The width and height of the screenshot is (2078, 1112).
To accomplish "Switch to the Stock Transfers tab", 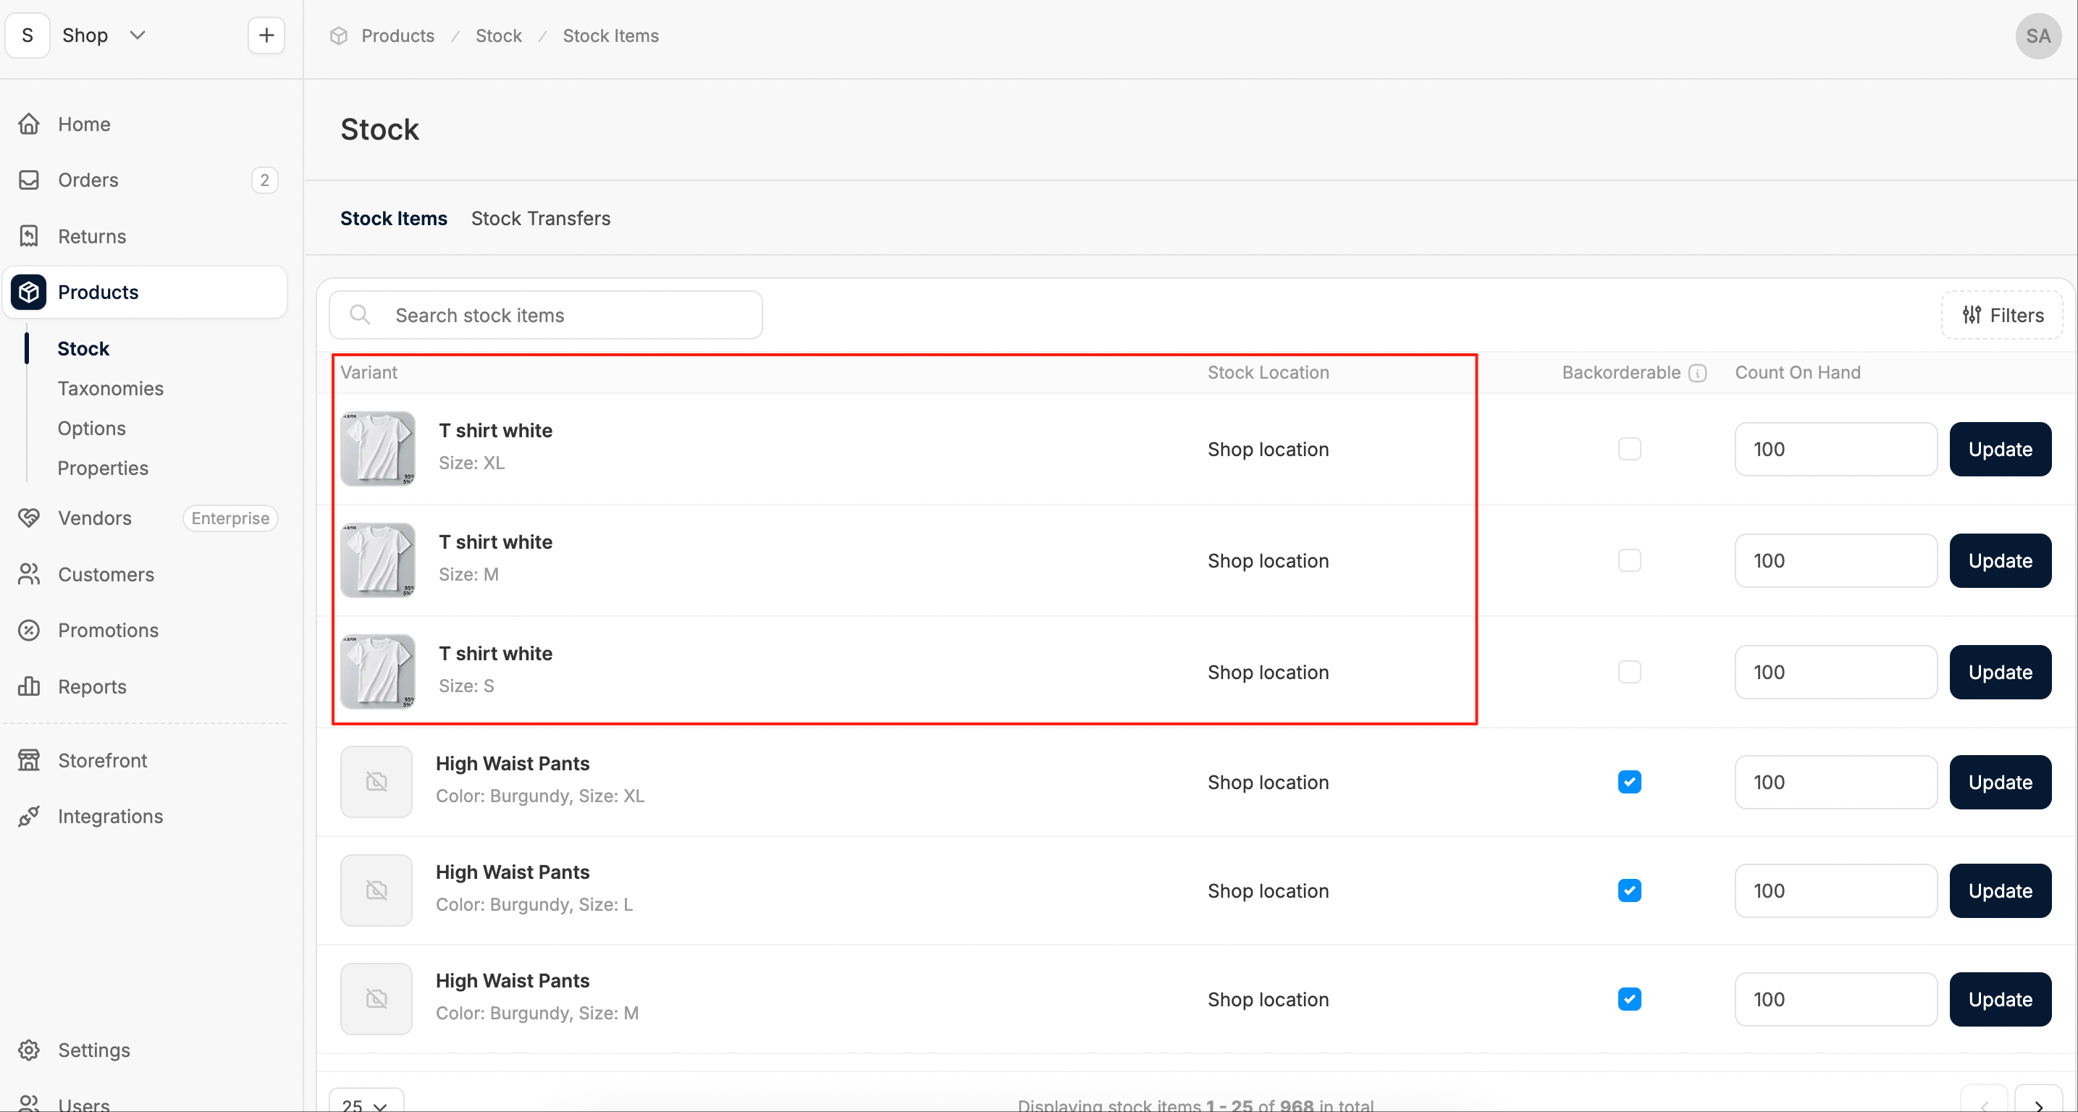I will pos(540,219).
